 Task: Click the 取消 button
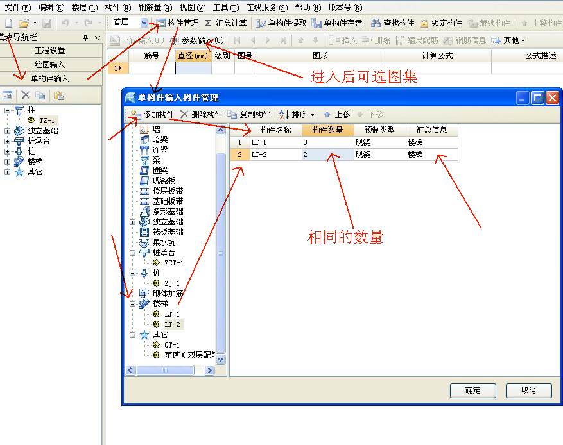pyautogui.click(x=528, y=390)
